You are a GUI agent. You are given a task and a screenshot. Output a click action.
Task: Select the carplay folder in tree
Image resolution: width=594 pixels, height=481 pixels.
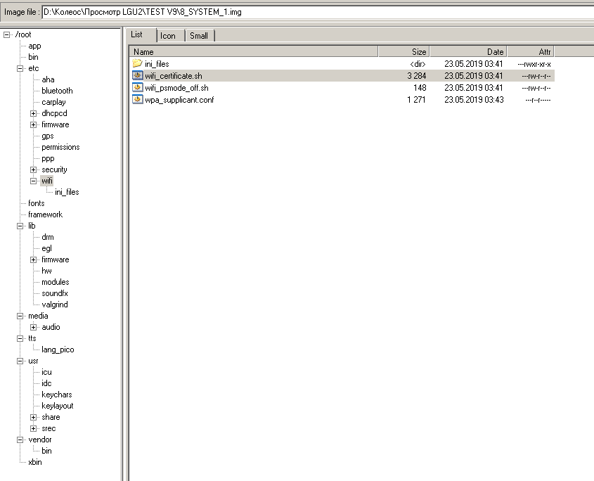tap(53, 102)
